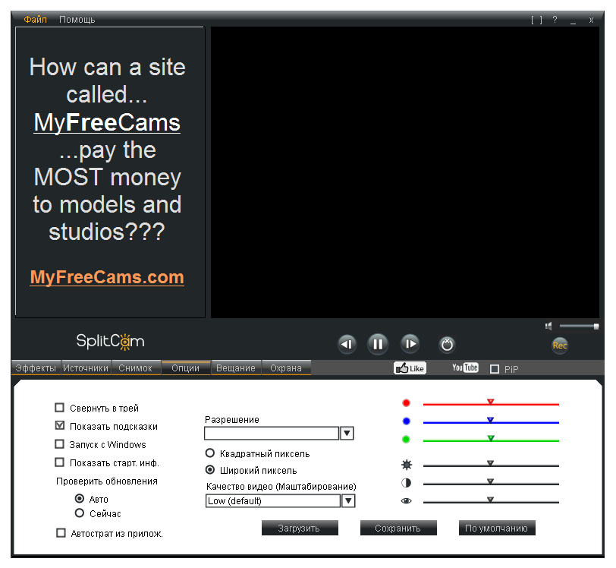Open the Помощь menu

[x=77, y=20]
